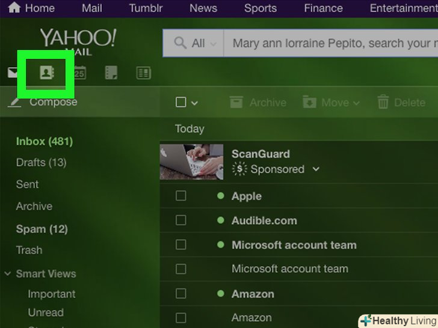This screenshot has width=438, height=328.
Task: Open the Tumblr tab in top bar
Action: (x=146, y=8)
